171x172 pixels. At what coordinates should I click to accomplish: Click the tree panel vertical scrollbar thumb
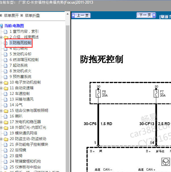point(67,99)
